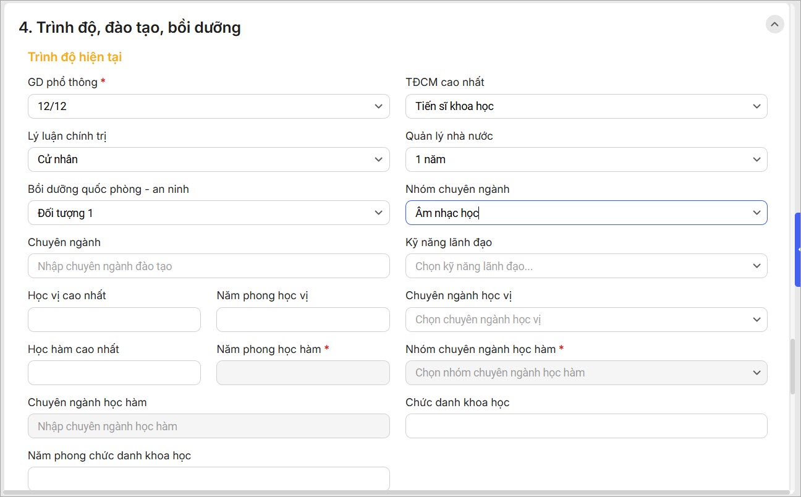
Task: Click the Chức danh khoa học field
Action: (586, 426)
